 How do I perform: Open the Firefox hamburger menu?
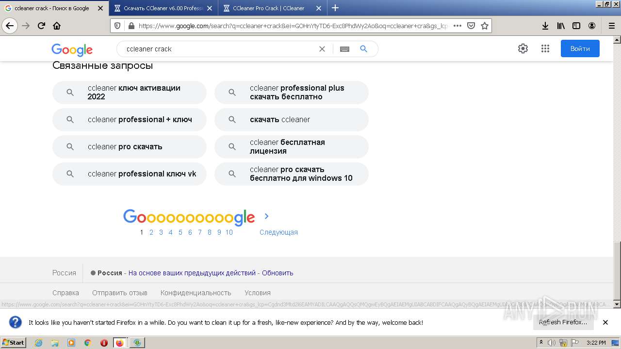611,26
